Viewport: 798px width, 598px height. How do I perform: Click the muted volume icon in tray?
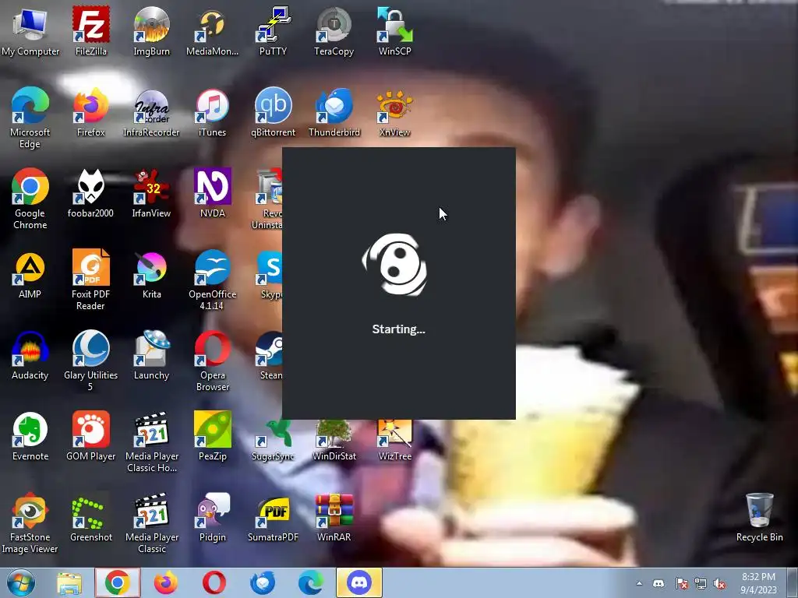pos(719,584)
